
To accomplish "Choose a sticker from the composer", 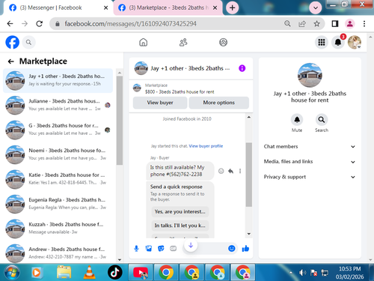I will [161, 249].
